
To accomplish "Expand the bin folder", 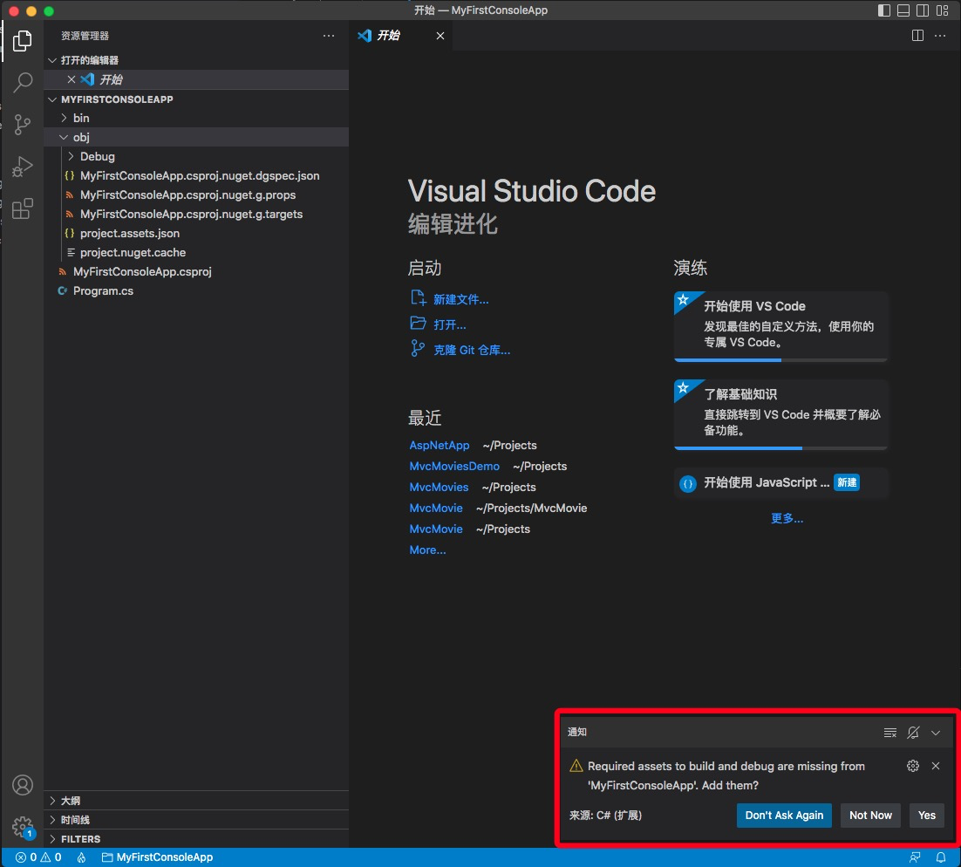I will (196, 118).
